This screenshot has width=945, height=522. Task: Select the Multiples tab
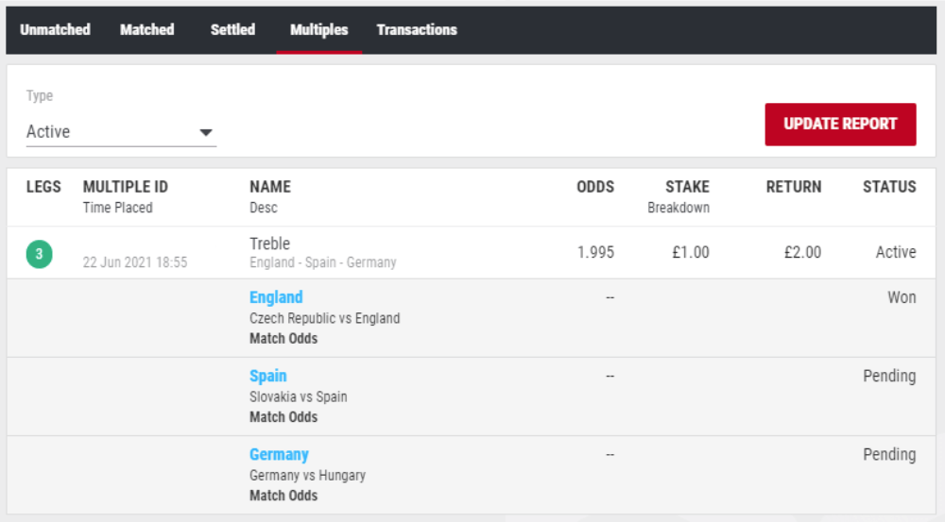click(x=319, y=30)
